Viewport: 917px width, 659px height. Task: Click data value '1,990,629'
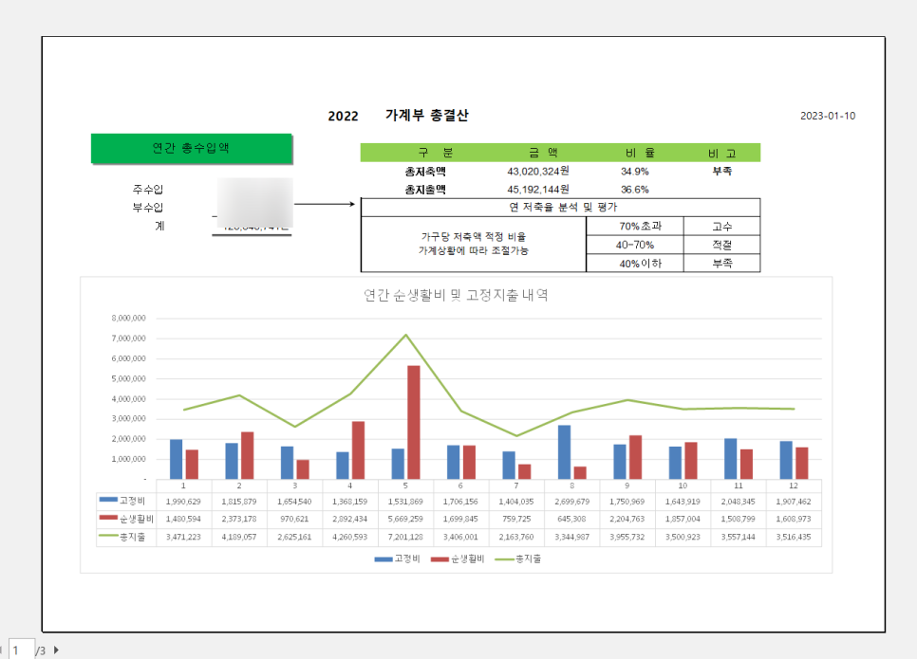(x=183, y=502)
